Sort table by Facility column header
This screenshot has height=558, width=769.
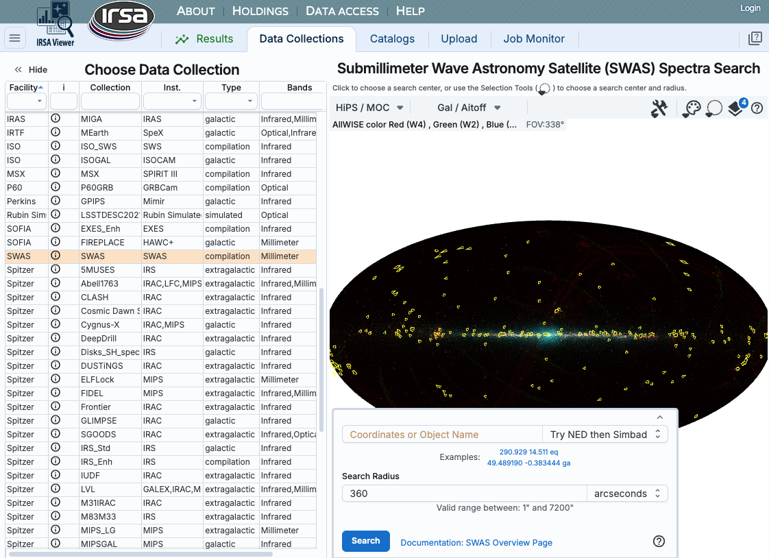tap(25, 88)
